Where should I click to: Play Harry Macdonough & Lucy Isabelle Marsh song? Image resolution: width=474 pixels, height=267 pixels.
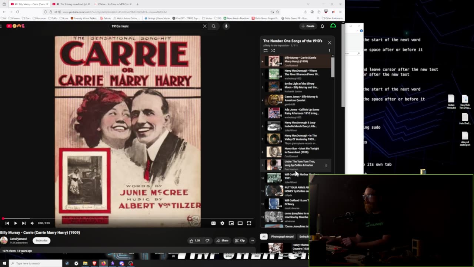pyautogui.click(x=296, y=126)
